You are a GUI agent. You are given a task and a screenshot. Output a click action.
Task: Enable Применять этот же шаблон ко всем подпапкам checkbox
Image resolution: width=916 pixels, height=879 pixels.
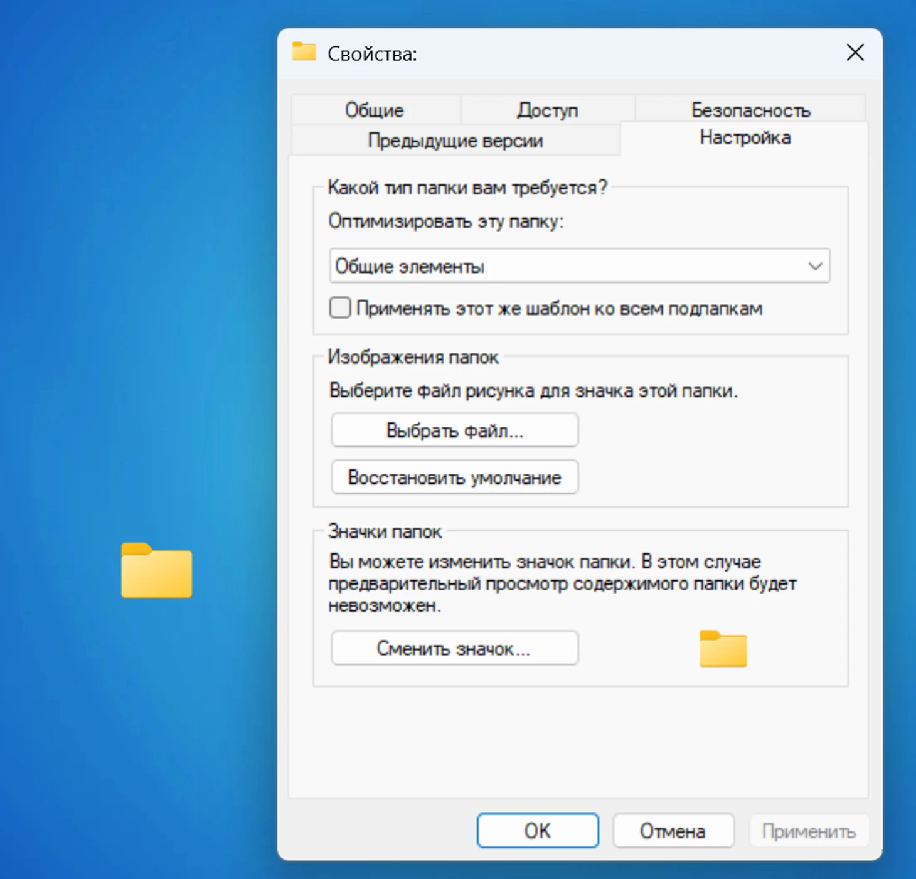(x=340, y=307)
